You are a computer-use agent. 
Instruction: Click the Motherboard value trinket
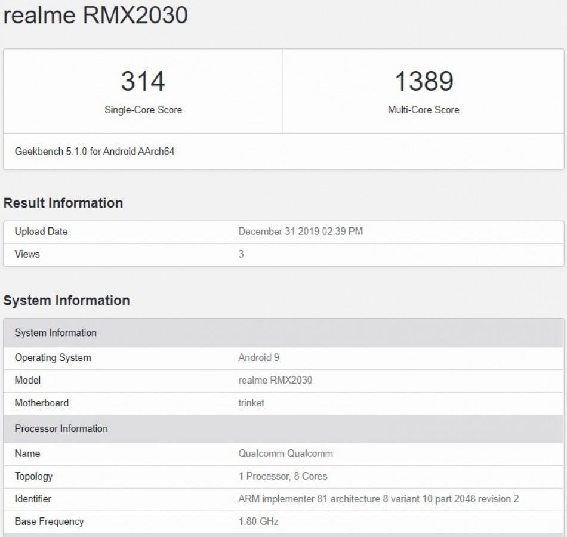point(251,403)
